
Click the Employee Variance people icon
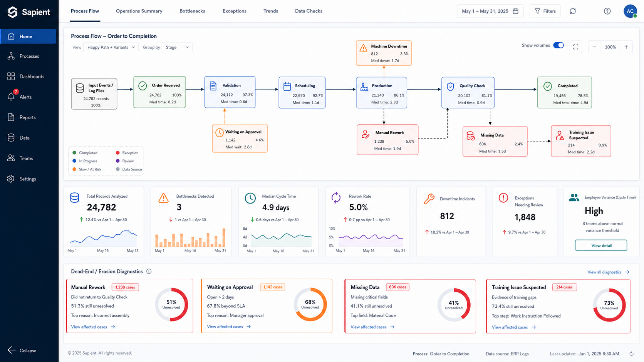(x=574, y=197)
